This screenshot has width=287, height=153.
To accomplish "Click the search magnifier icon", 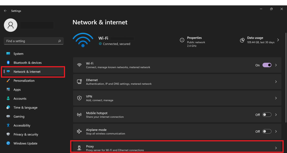I will tap(59, 41).
